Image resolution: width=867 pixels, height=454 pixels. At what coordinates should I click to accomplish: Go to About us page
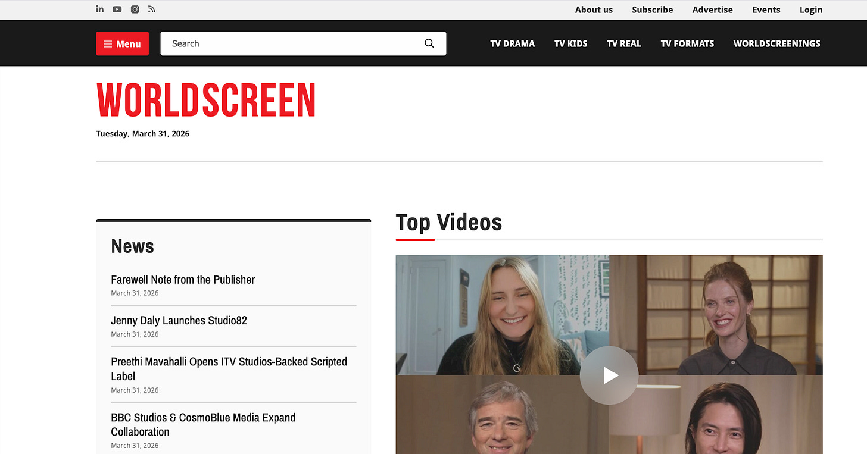pos(594,10)
